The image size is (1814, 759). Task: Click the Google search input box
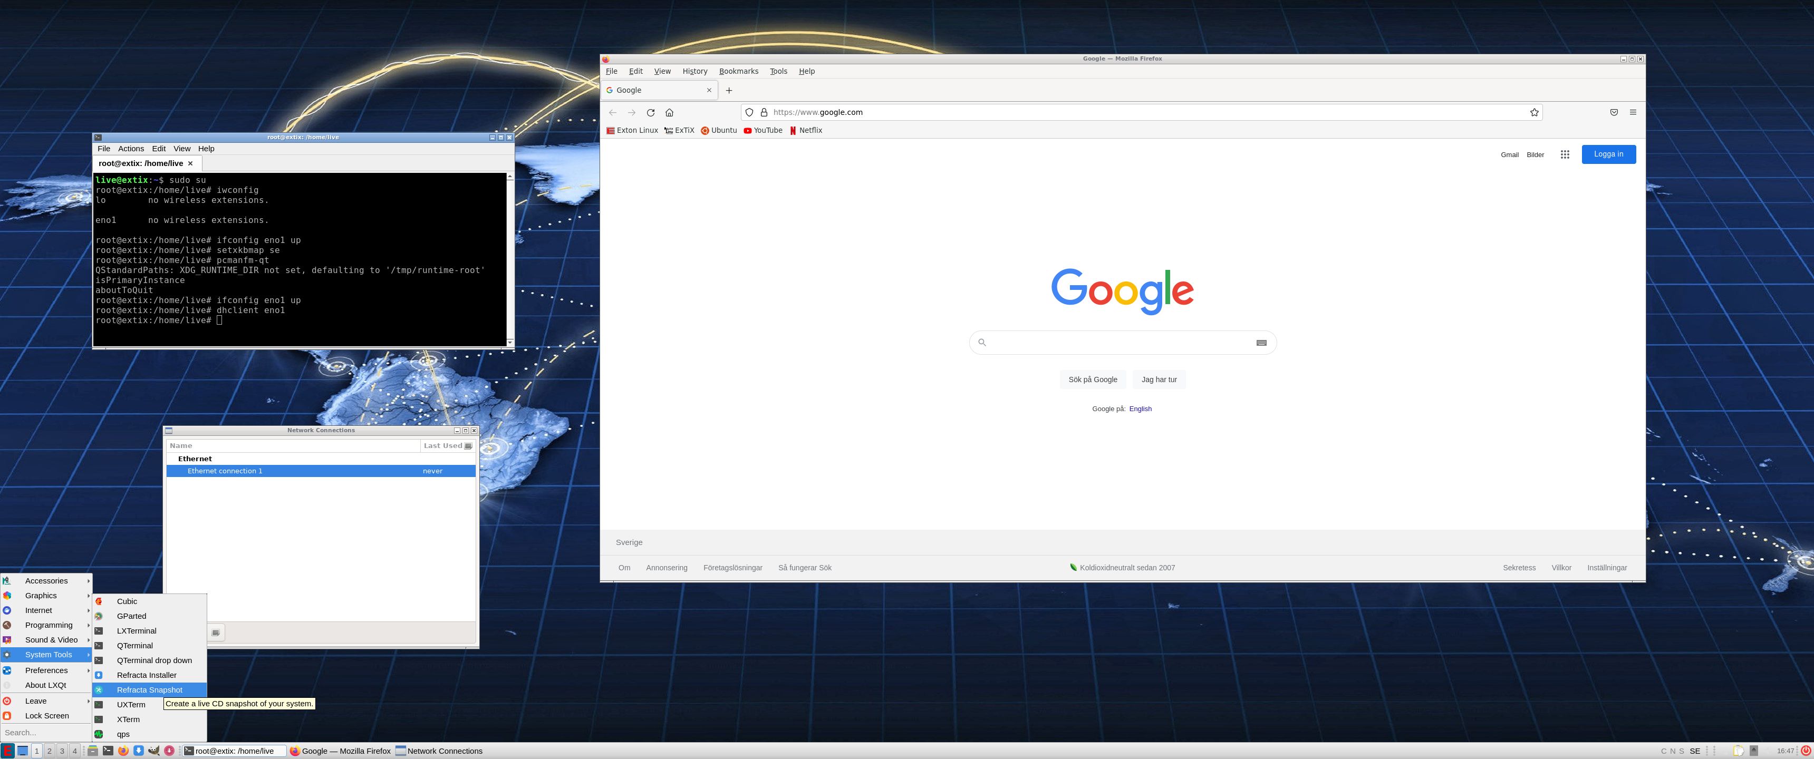coord(1123,343)
